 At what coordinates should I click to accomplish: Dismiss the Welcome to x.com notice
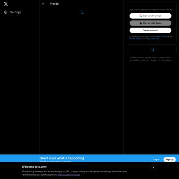[153, 167]
